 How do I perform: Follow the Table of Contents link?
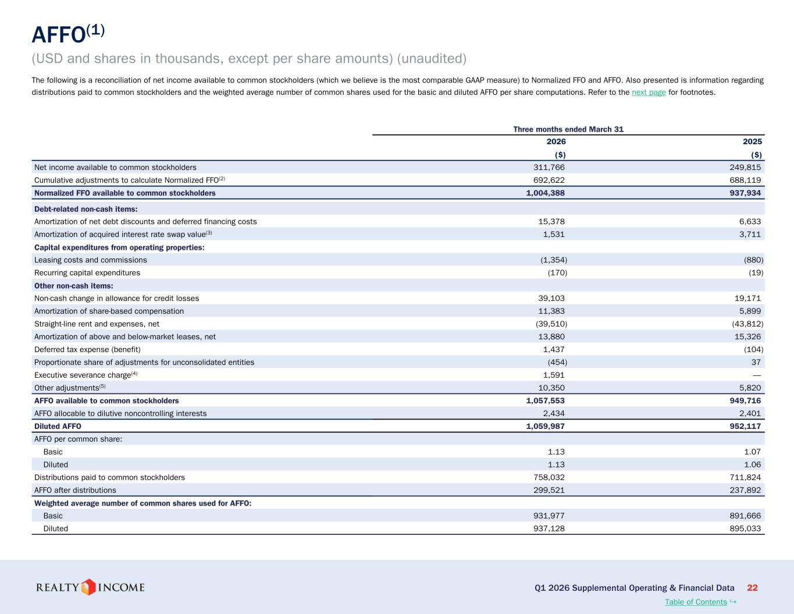[x=696, y=602]
